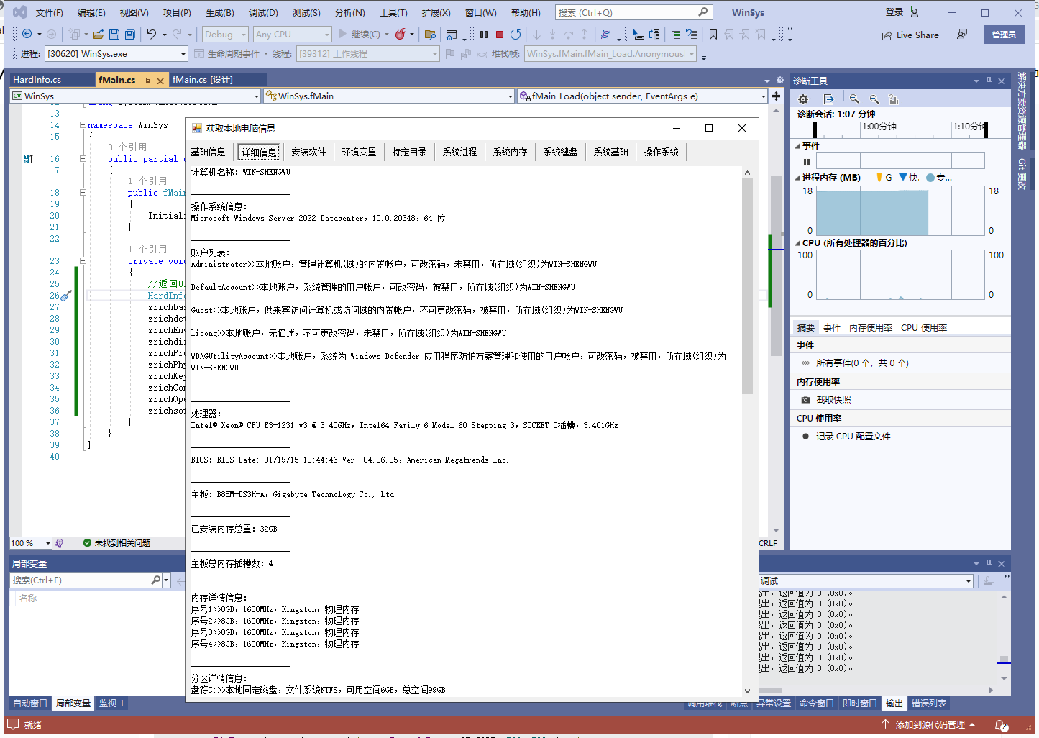Click the editor vertical scrollbar
The width and height of the screenshot is (1039, 738).
[x=776, y=266]
